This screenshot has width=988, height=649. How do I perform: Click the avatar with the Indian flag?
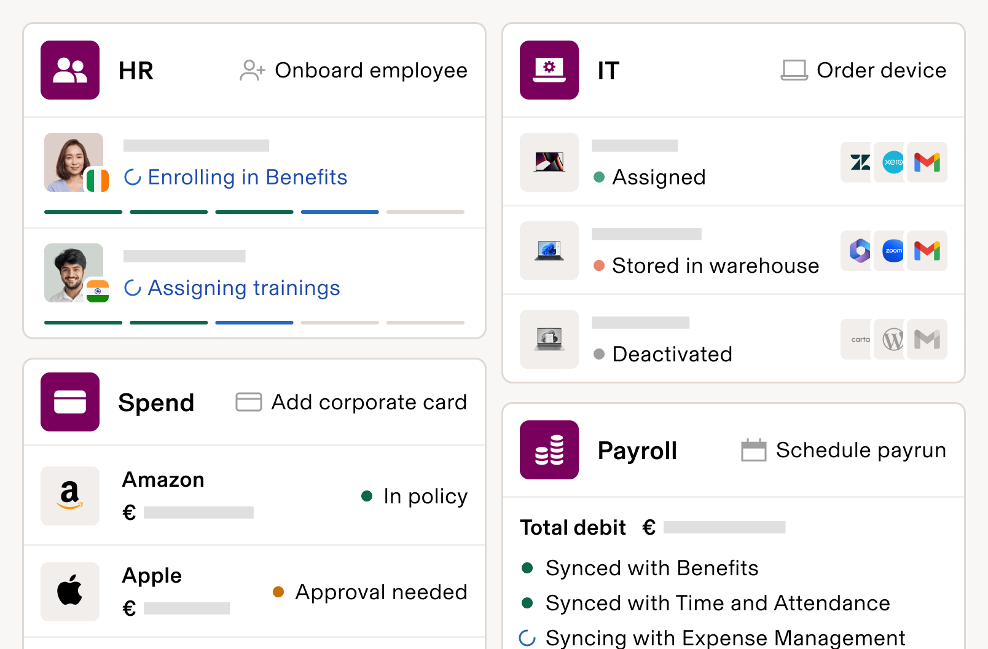coord(73,273)
